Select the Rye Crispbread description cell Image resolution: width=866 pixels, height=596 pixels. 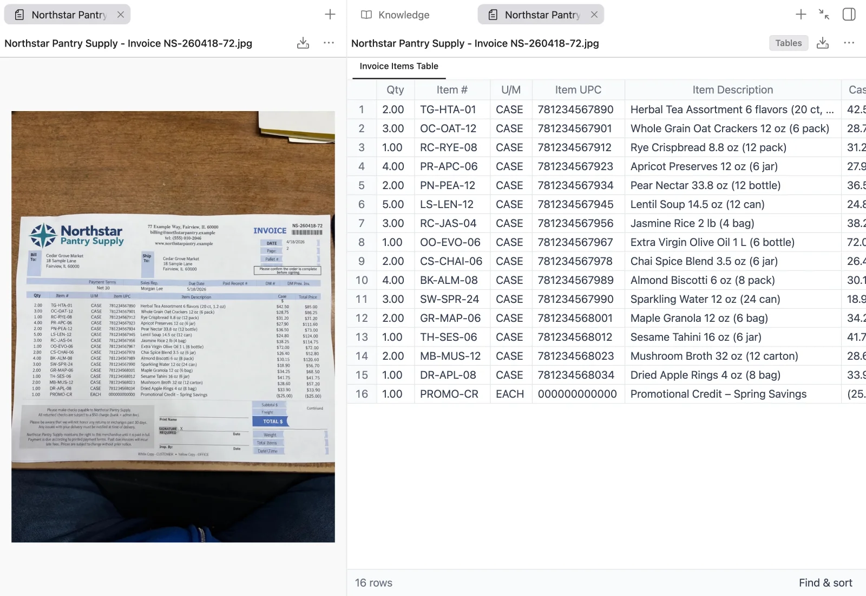pos(733,147)
